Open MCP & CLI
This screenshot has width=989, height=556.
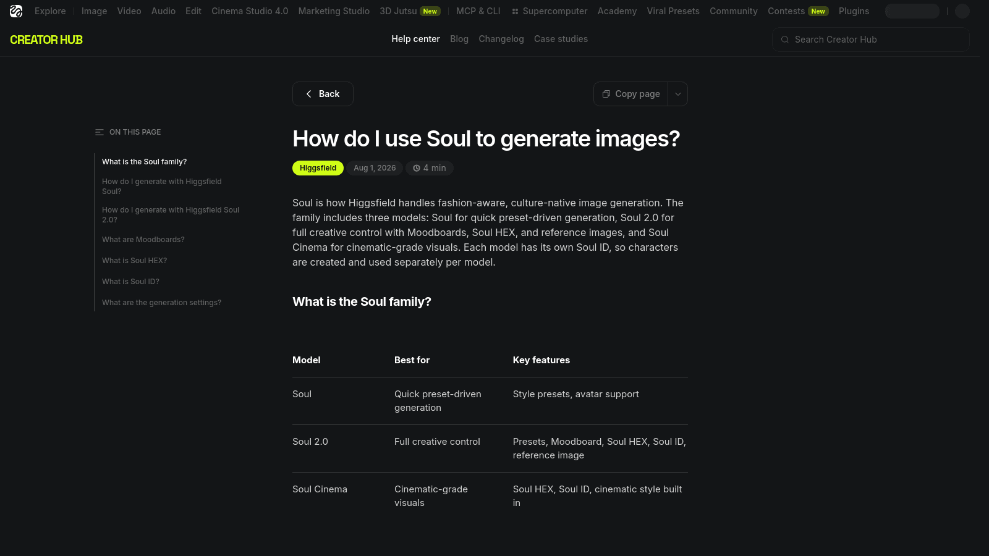[x=478, y=11]
